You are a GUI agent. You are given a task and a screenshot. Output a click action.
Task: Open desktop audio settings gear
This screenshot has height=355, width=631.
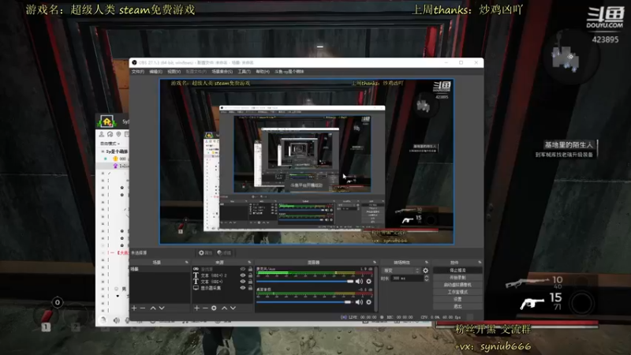point(368,302)
